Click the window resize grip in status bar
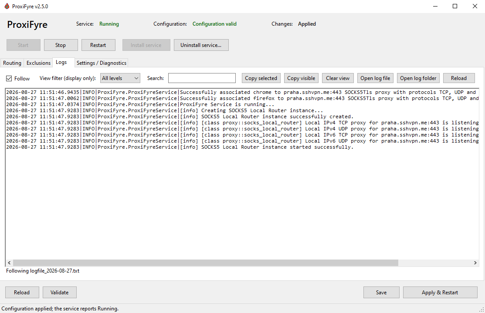This screenshot has width=485, height=313. 482,310
